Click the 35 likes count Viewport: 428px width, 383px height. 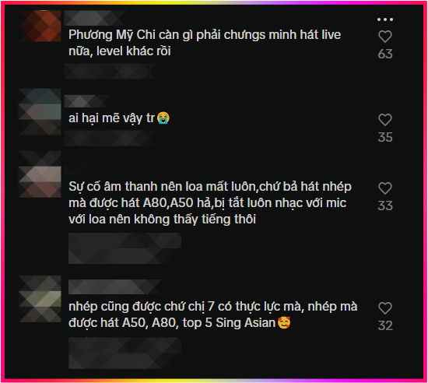pos(385,137)
